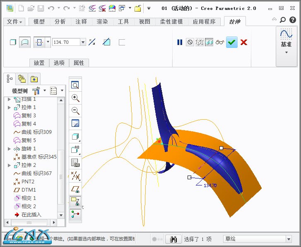The width and height of the screenshot is (301, 247).
Task: Expand the 基准 datum dropdown
Action: (286, 52)
